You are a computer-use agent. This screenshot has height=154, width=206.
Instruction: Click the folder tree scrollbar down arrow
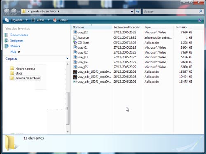pos(68,132)
